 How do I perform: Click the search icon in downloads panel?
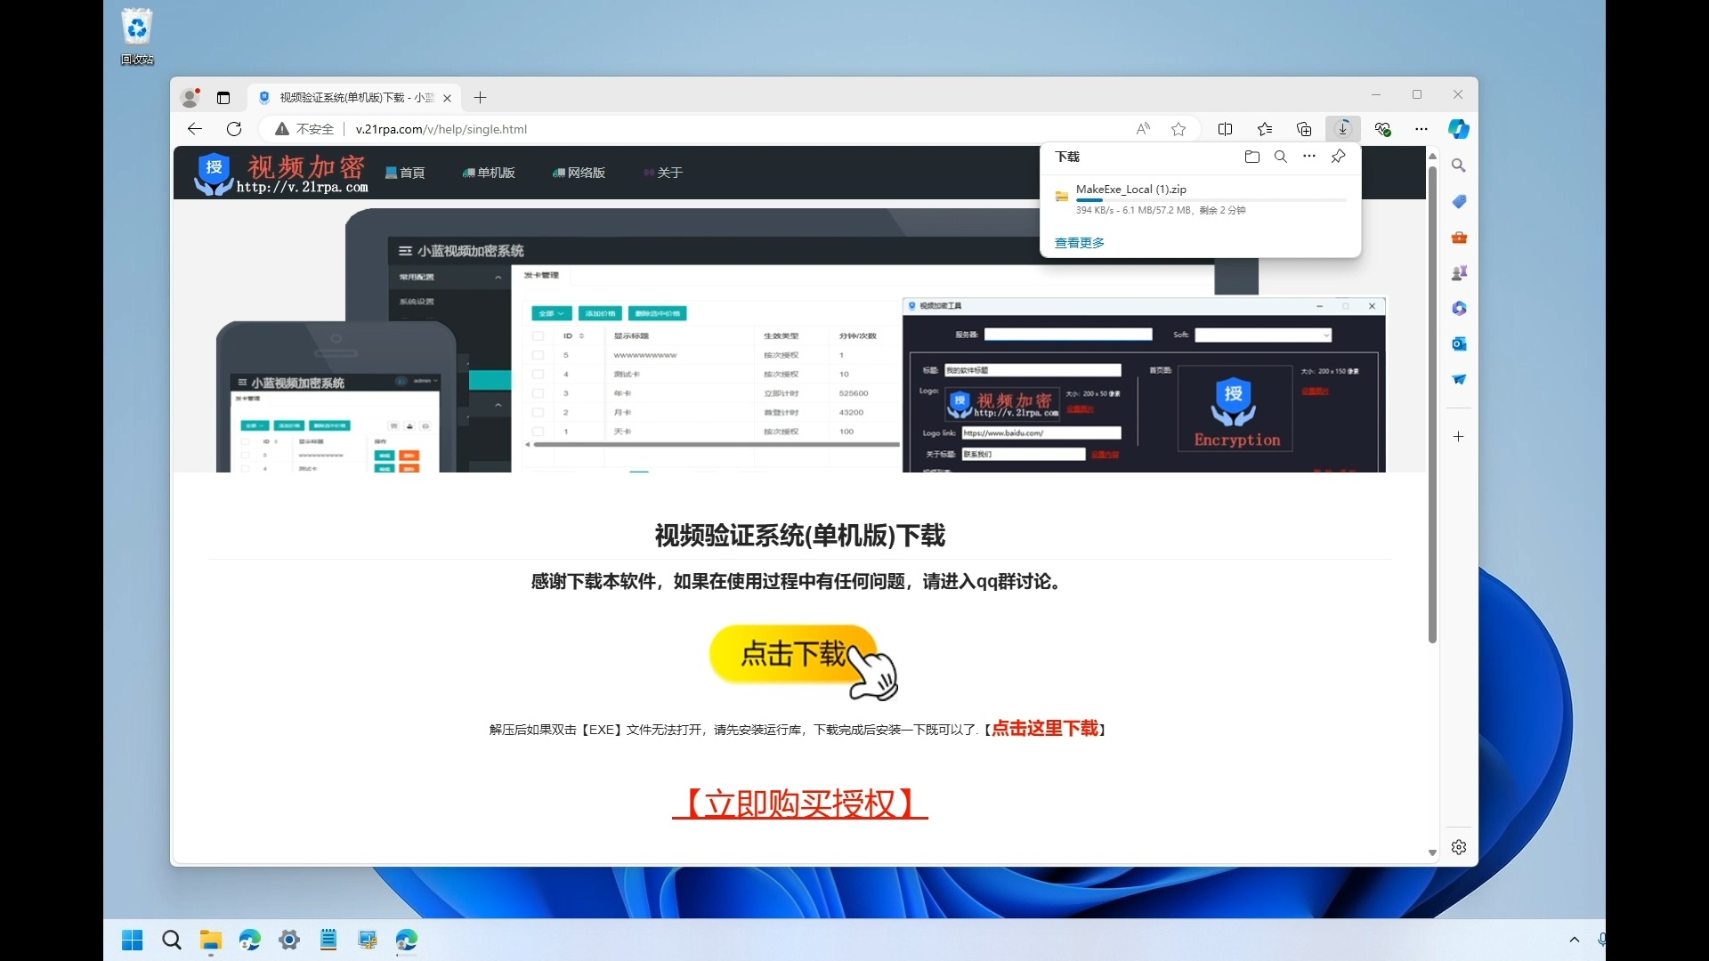pyautogui.click(x=1281, y=156)
